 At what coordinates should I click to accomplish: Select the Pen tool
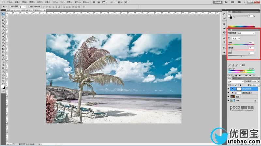pos(3,59)
